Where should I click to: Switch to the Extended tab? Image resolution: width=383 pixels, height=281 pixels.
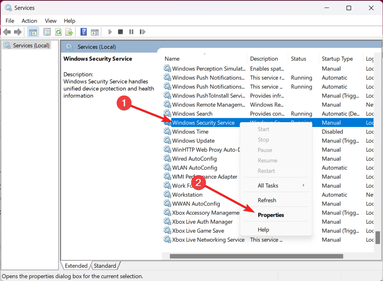click(x=76, y=266)
